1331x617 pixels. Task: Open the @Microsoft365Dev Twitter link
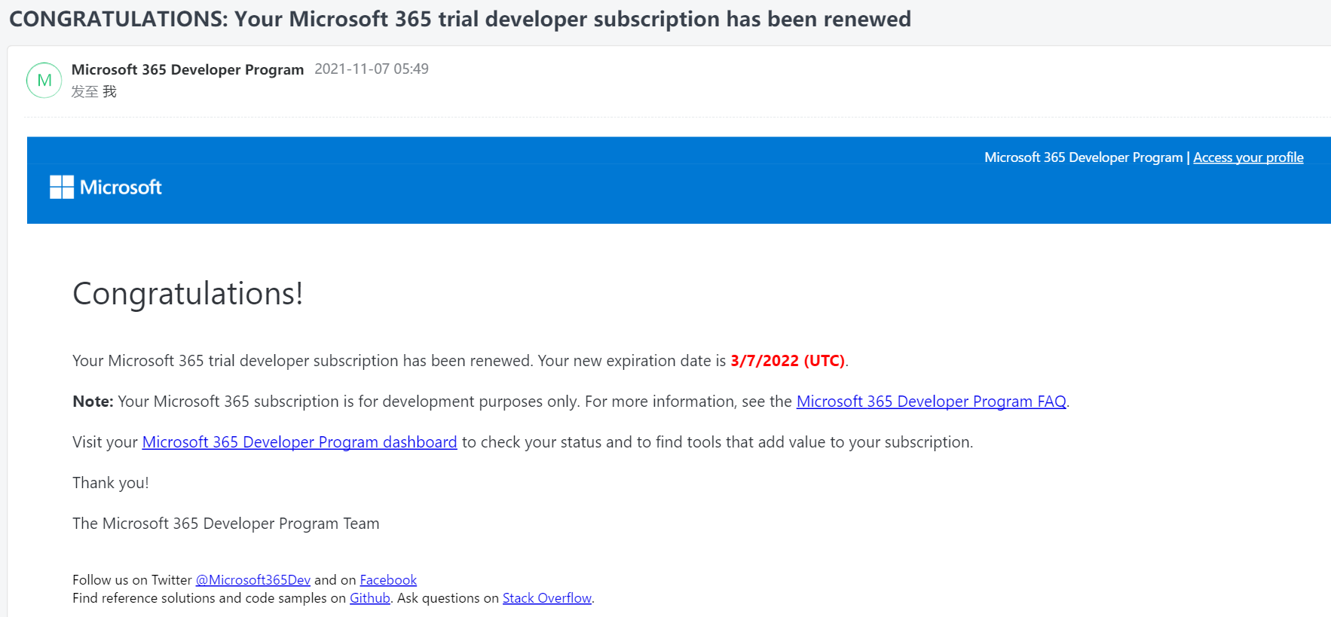point(253,580)
